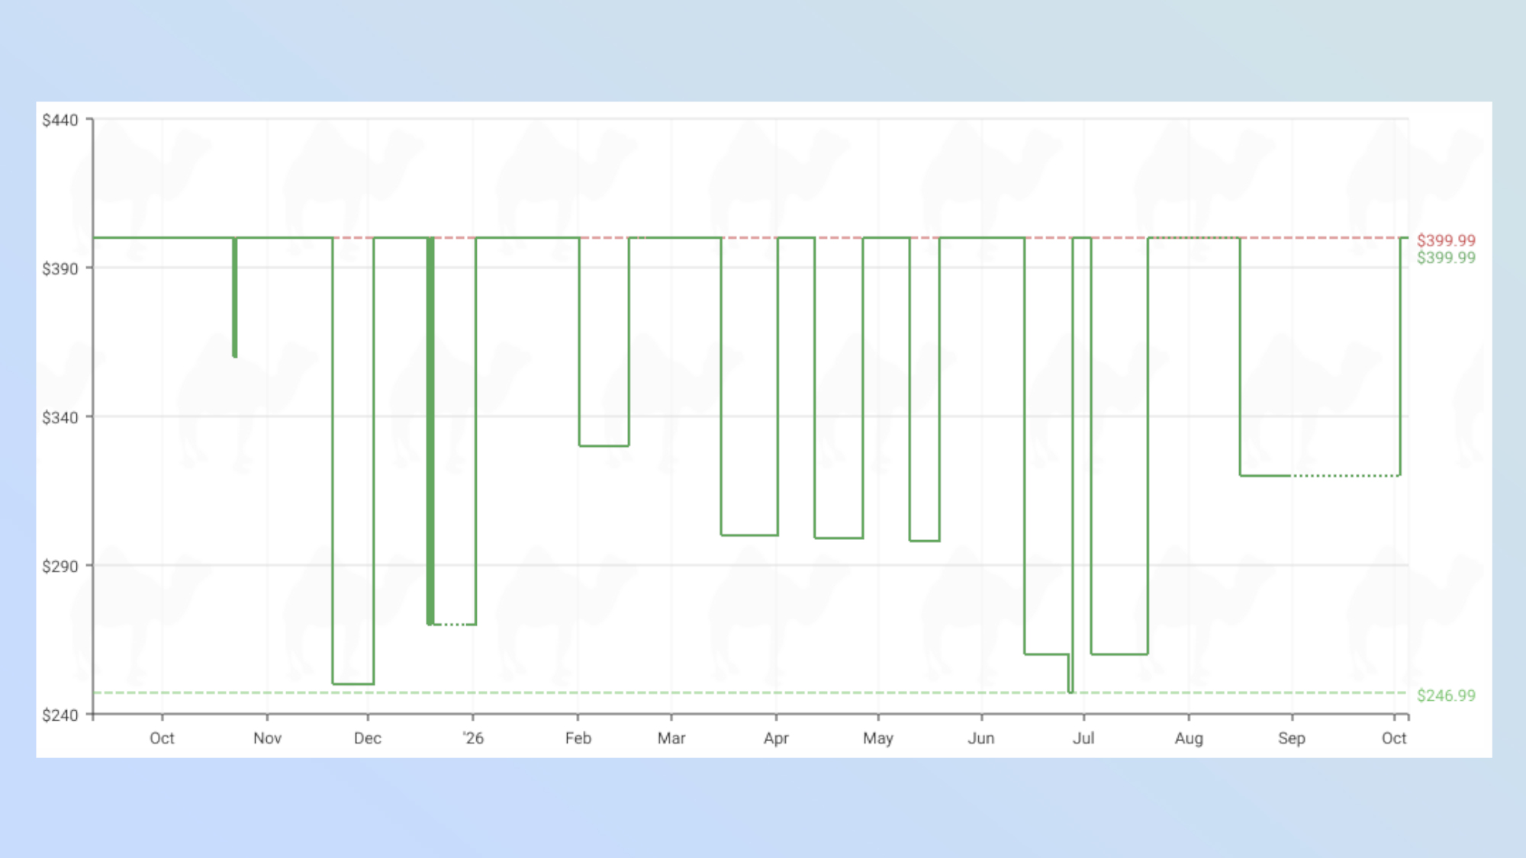The width and height of the screenshot is (1526, 858).
Task: Click the Sep month label on axis
Action: tap(1292, 738)
